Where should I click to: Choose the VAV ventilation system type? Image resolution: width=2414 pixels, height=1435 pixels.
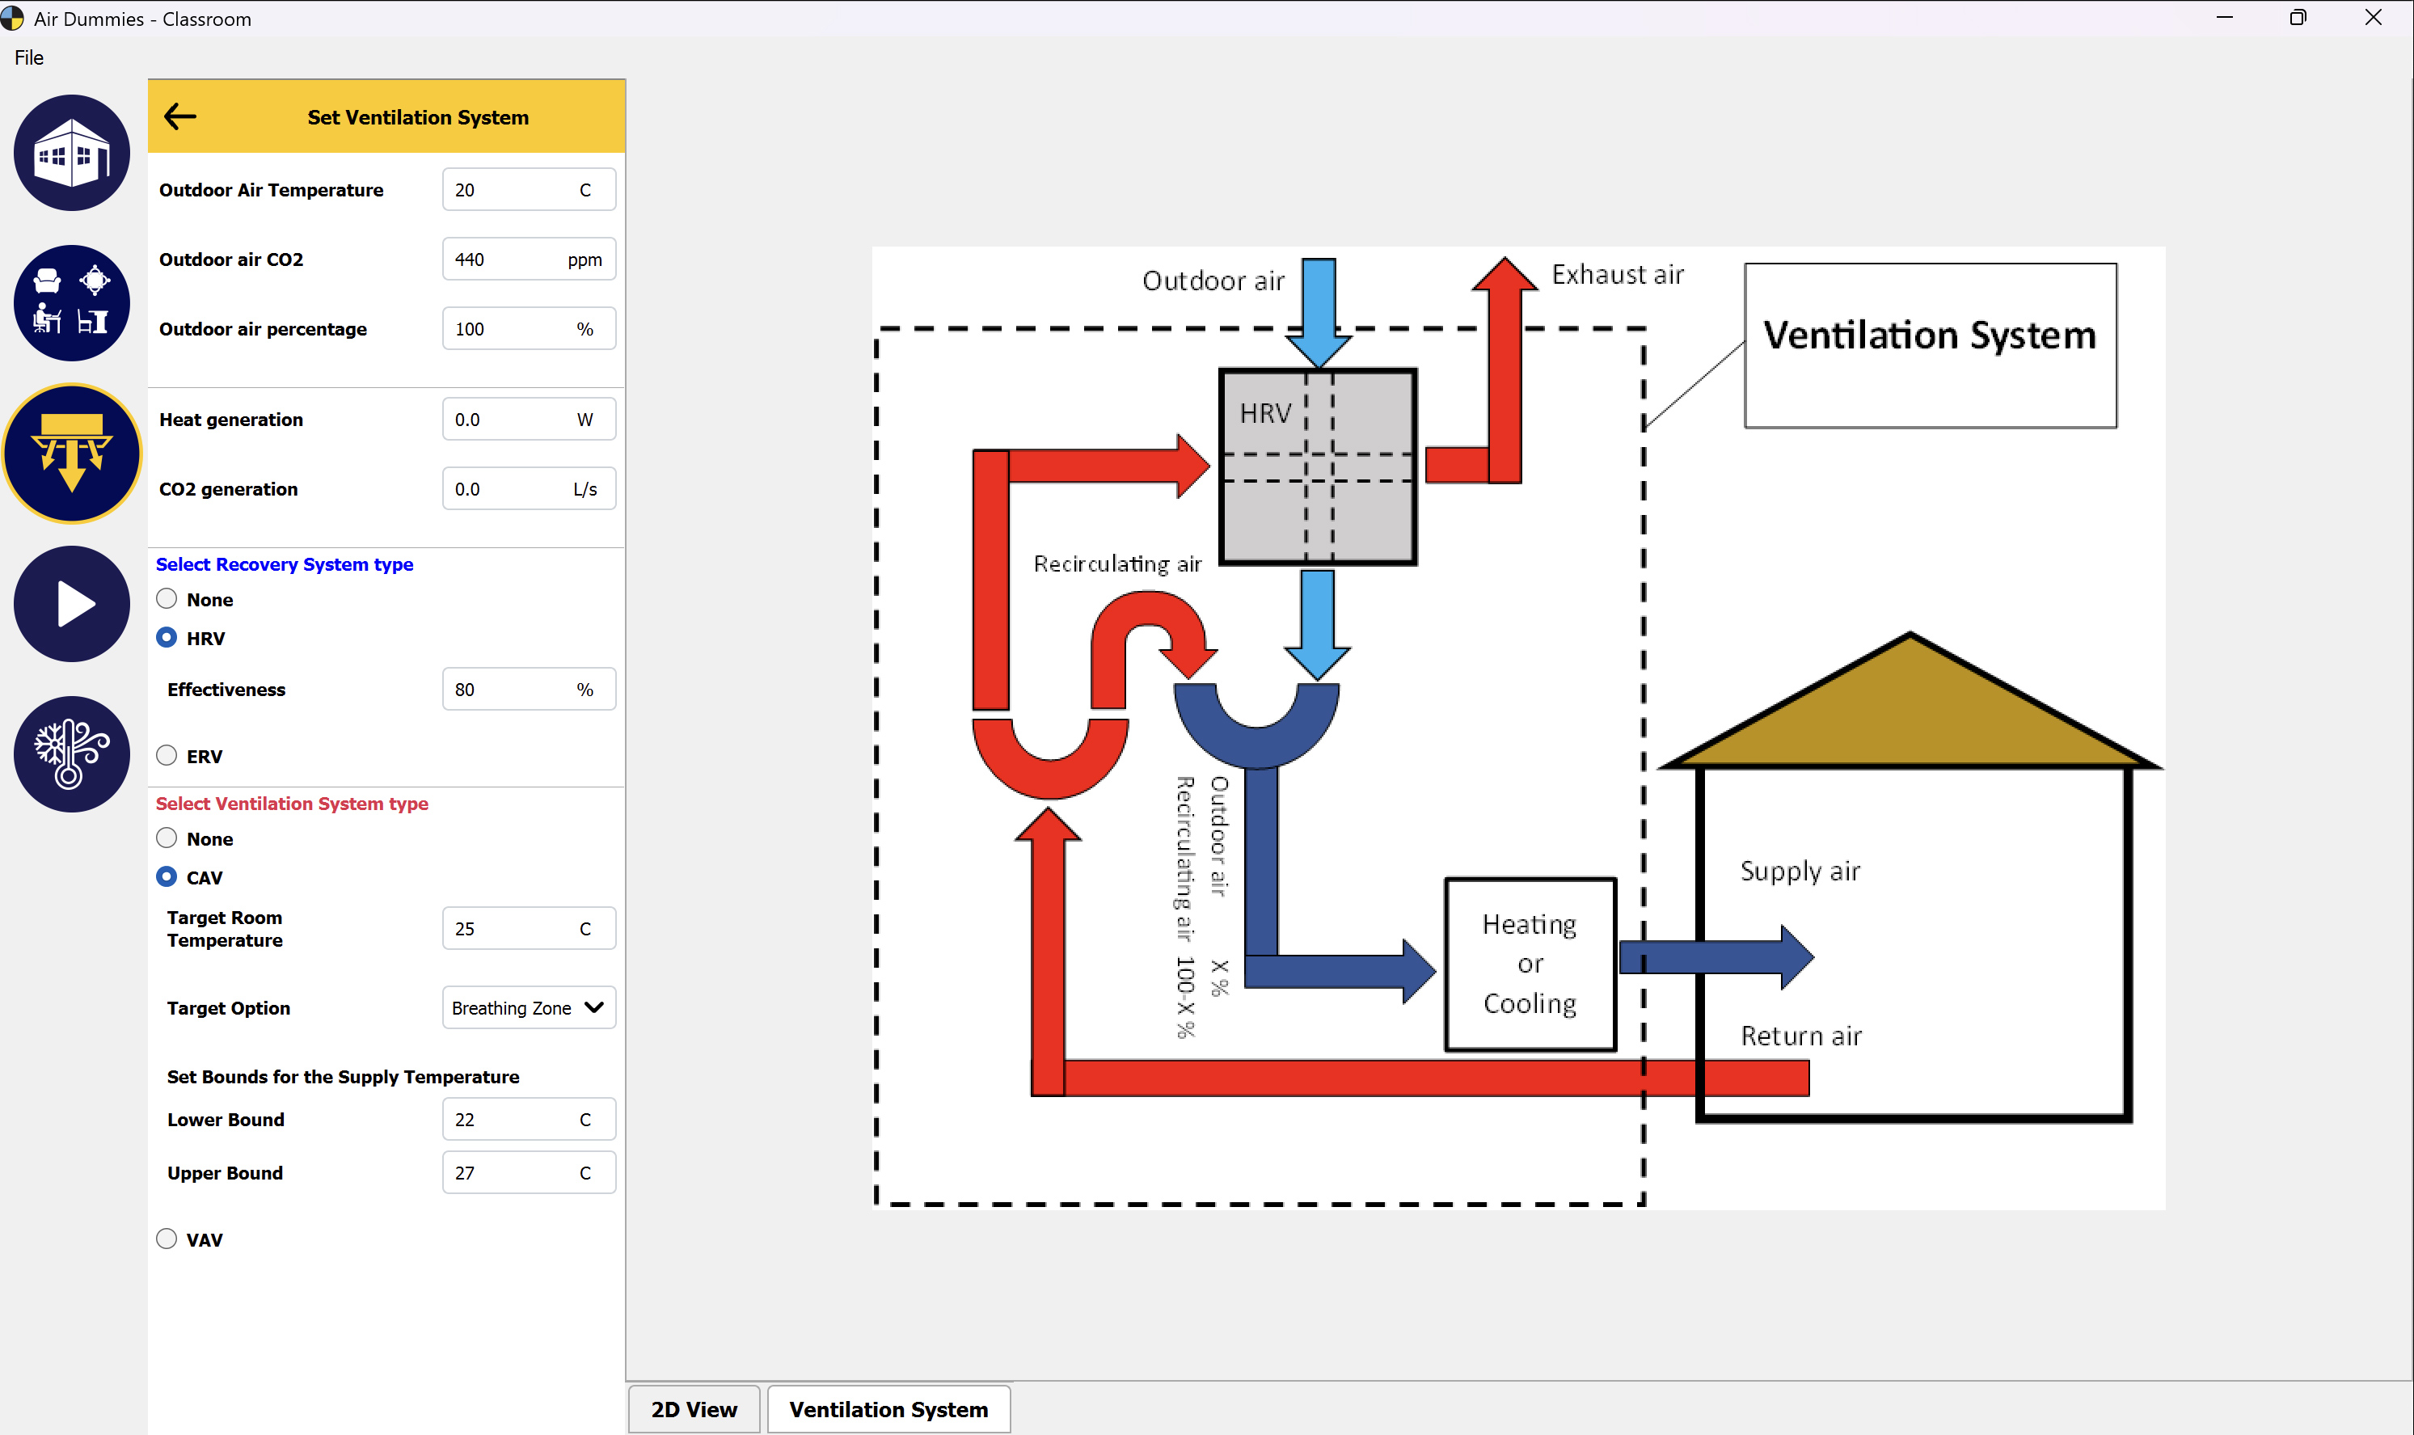pos(167,1239)
